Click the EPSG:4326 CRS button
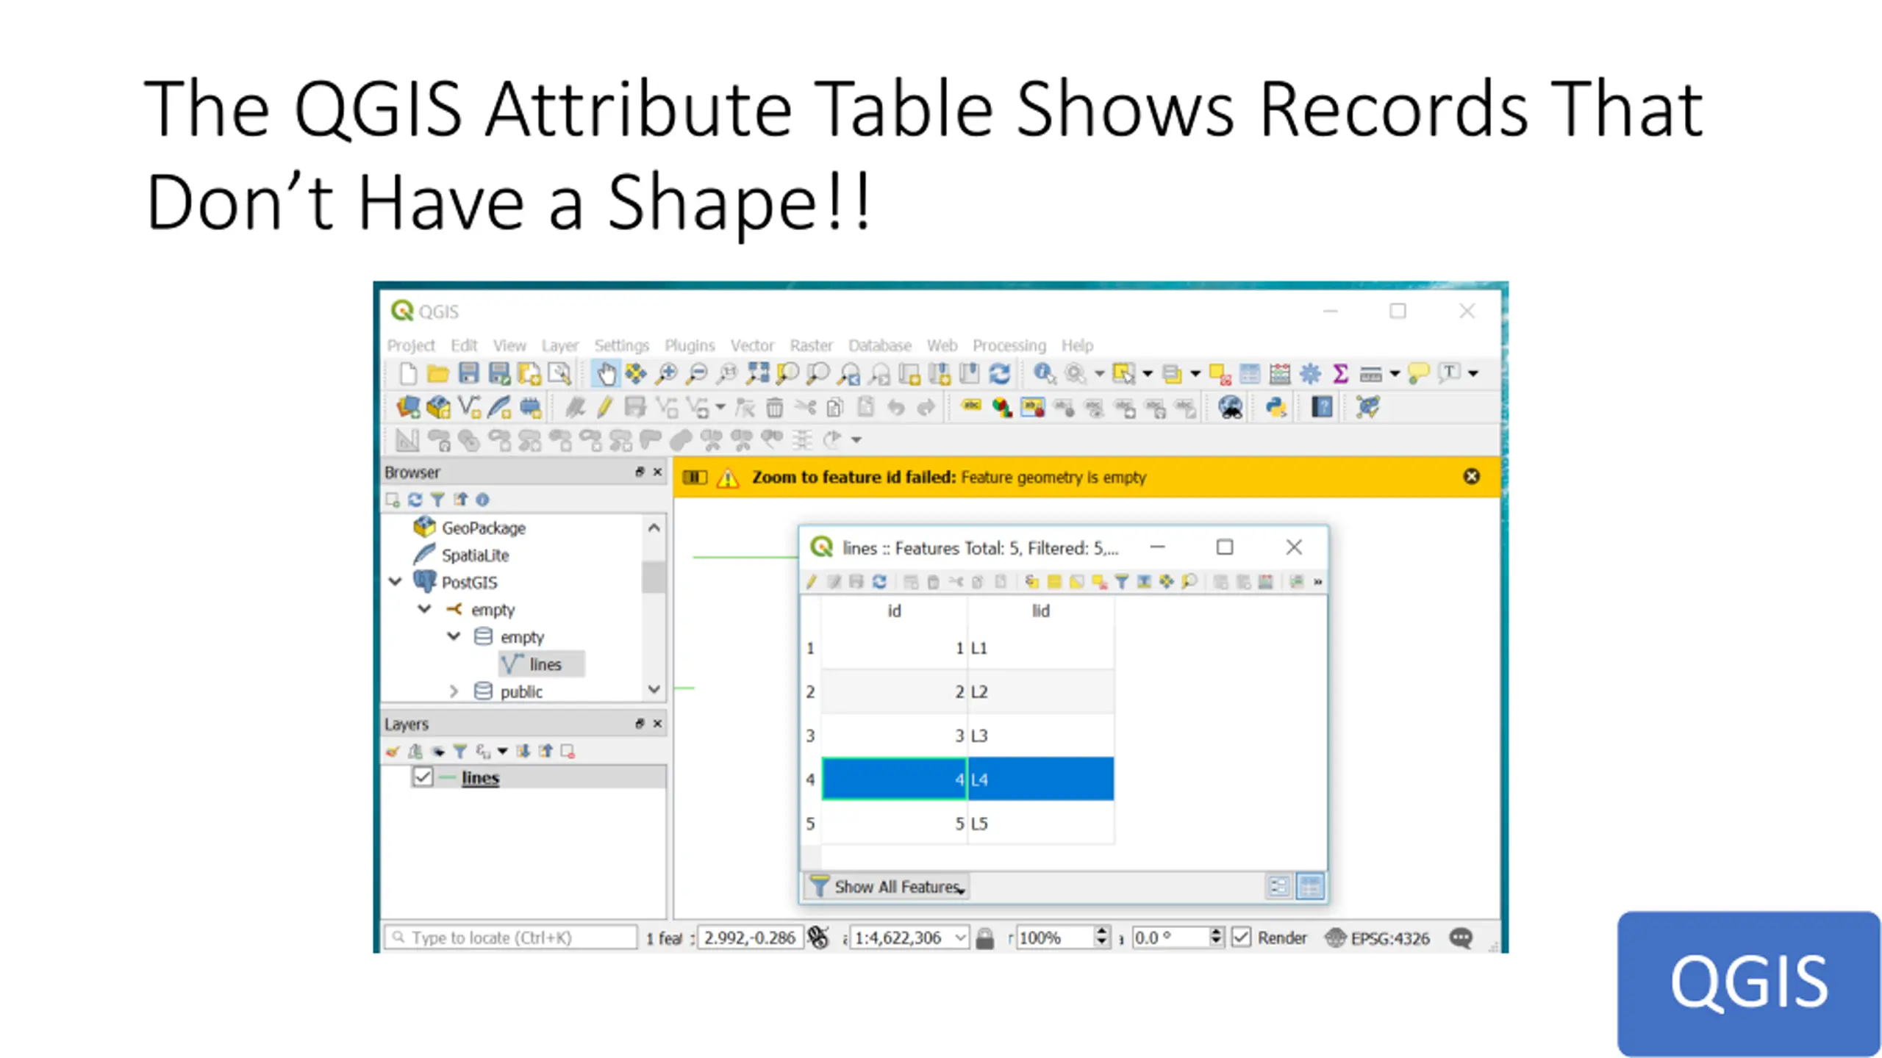This screenshot has width=1882, height=1058. (1377, 938)
